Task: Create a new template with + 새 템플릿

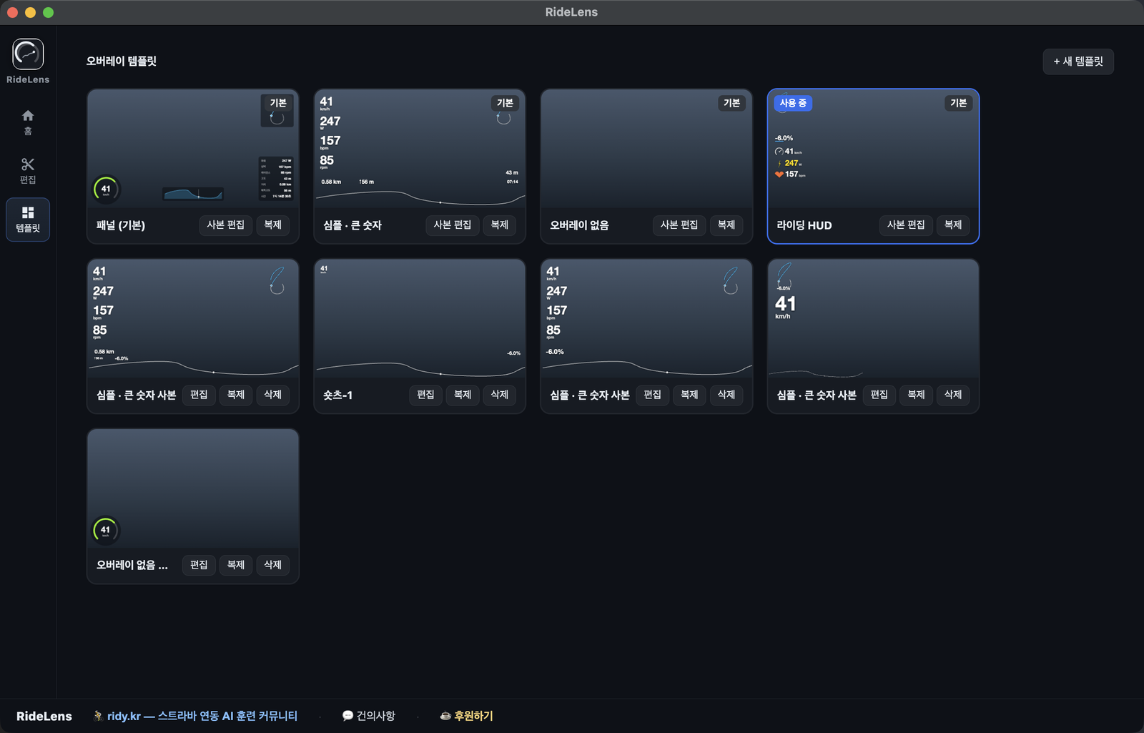Action: pos(1078,62)
